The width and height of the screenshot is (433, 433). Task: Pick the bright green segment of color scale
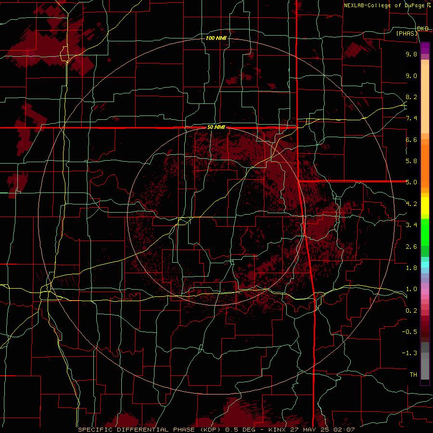coord(425,232)
